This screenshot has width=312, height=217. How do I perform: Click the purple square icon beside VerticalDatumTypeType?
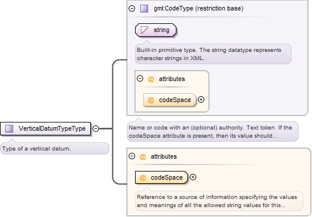pos(9,129)
